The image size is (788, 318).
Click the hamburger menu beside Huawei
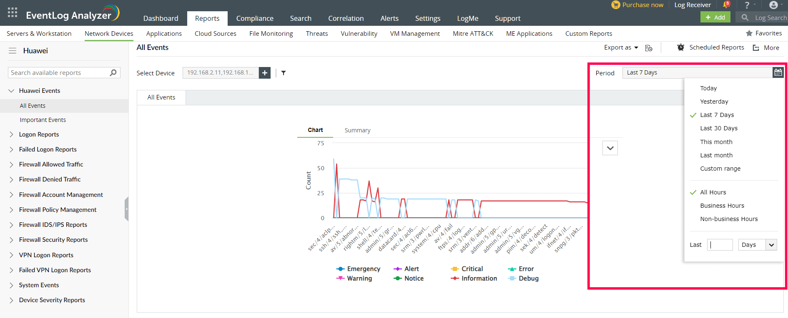point(13,51)
